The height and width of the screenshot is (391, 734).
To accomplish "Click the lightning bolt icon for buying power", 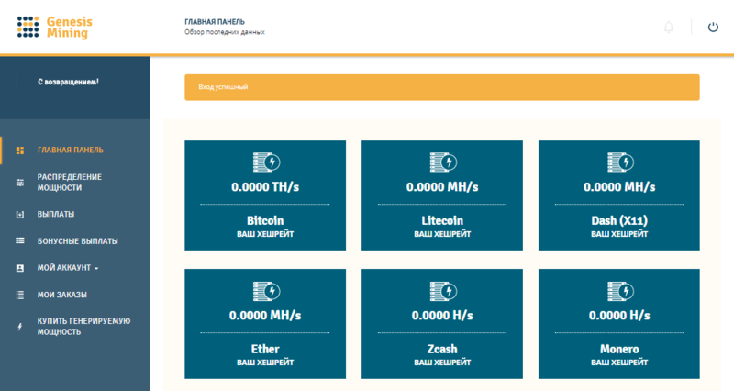I will [x=20, y=326].
